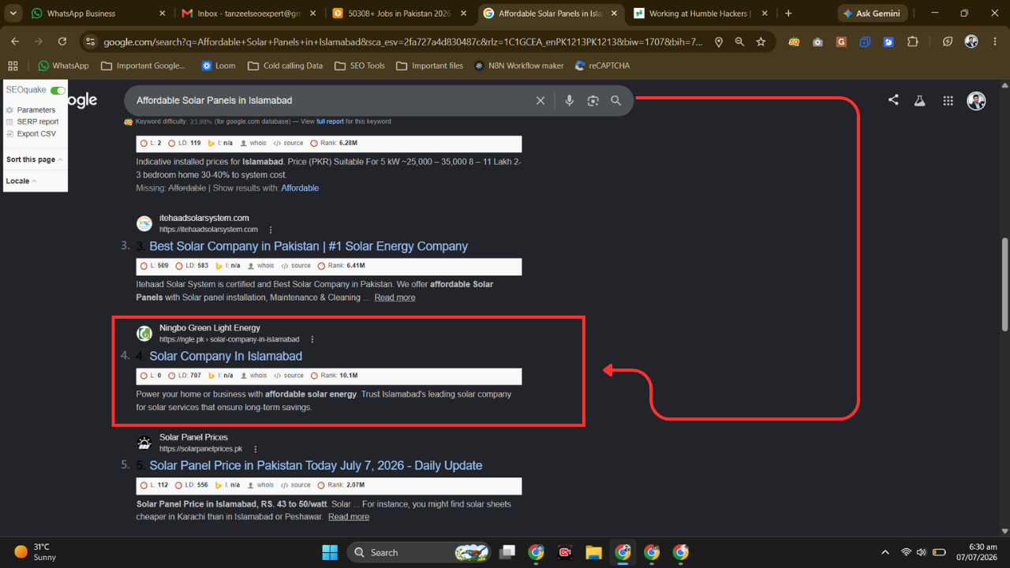The height and width of the screenshot is (568, 1010).
Task: Toggle the SEOquake switch off
Action: 58,91
